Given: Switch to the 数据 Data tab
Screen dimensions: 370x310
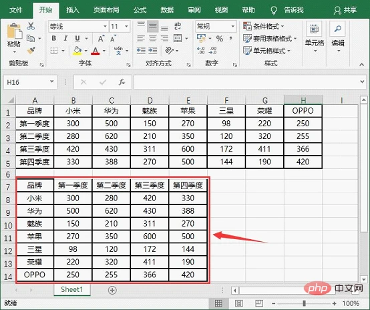Looking at the screenshot, I should click(167, 10).
